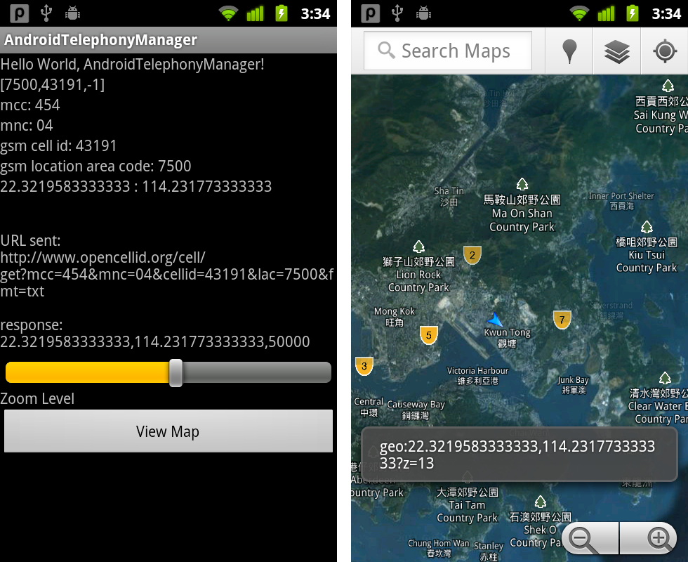The image size is (688, 562).
Task: Tap the My Location crosshair icon
Action: click(x=665, y=51)
